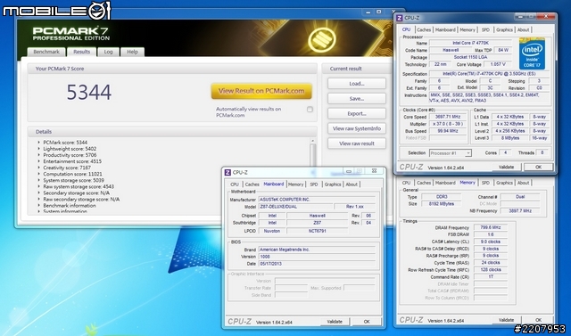
Task: Expand the Benchmark information entry
Action: tap(39, 206)
